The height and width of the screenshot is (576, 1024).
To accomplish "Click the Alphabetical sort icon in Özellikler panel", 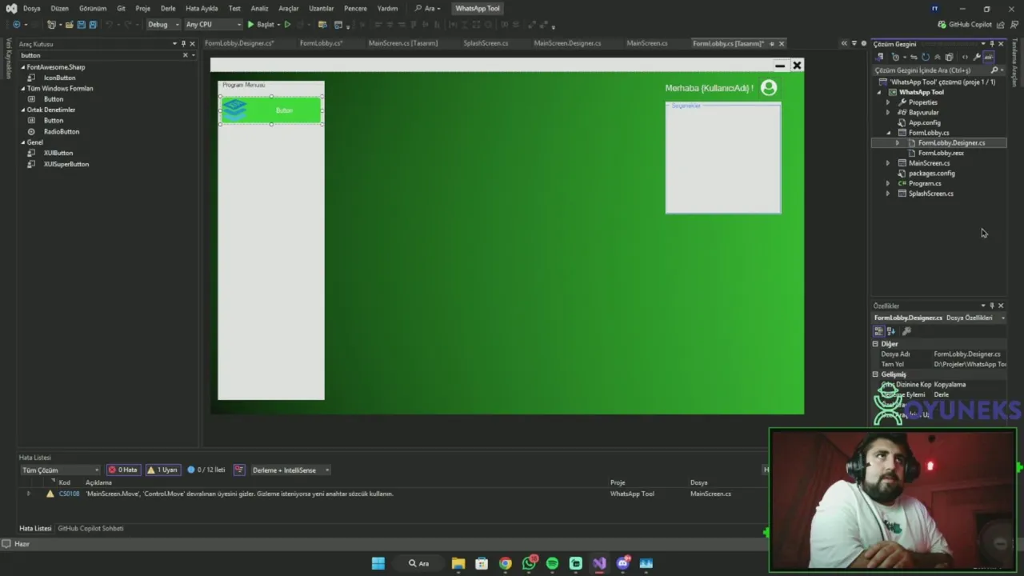I will click(890, 331).
